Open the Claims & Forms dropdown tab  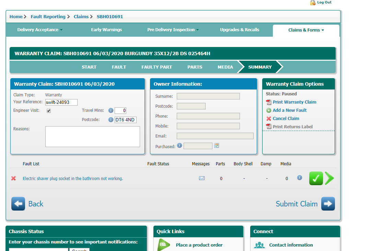coord(306,30)
